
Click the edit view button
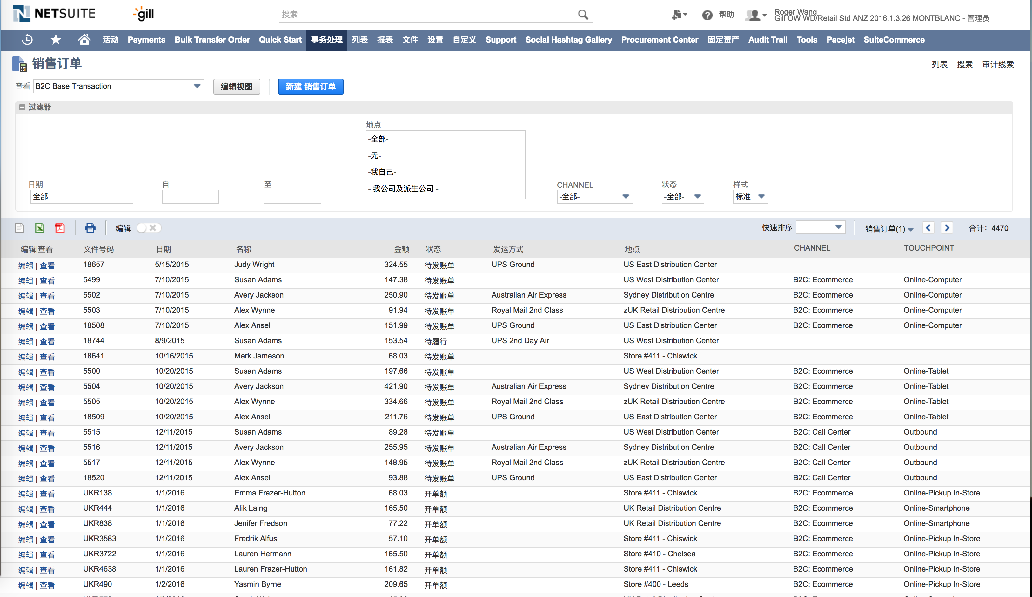236,87
